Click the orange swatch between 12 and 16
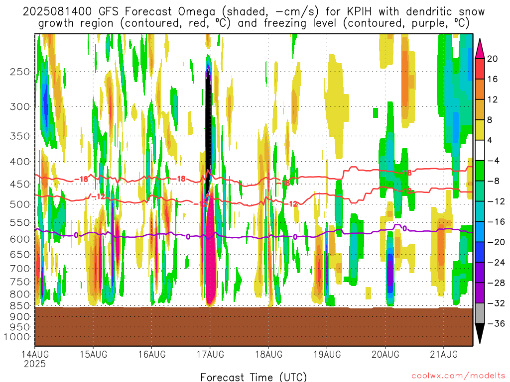 [480, 90]
